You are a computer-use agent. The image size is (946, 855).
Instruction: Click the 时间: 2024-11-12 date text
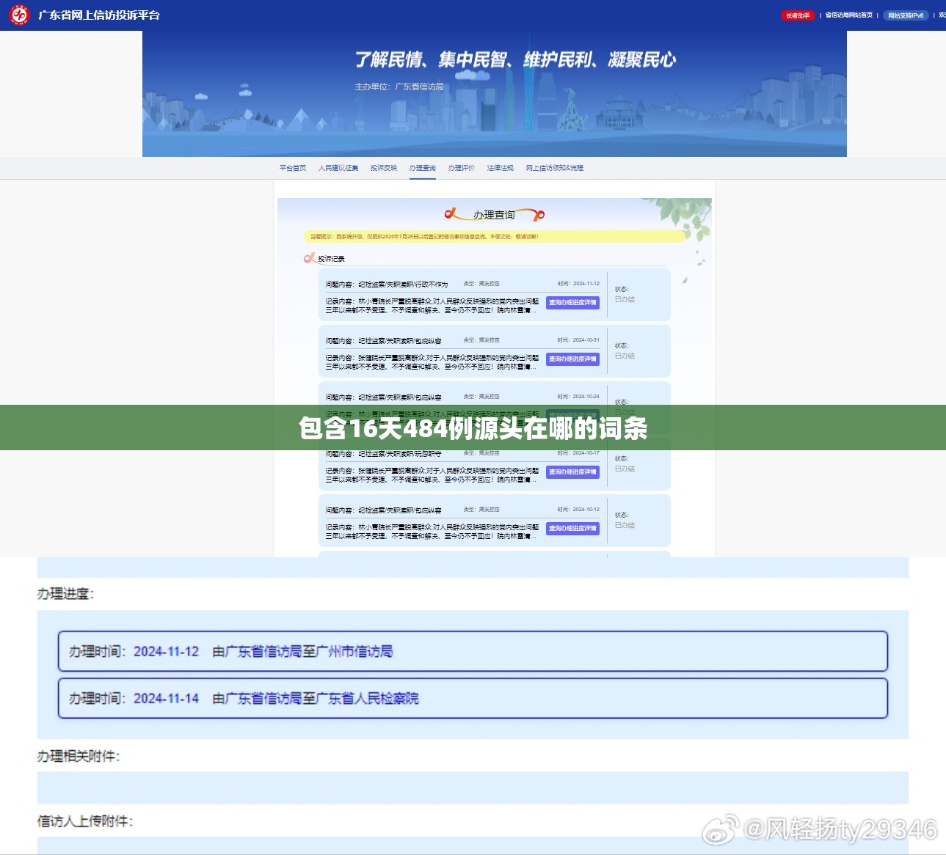point(578,284)
